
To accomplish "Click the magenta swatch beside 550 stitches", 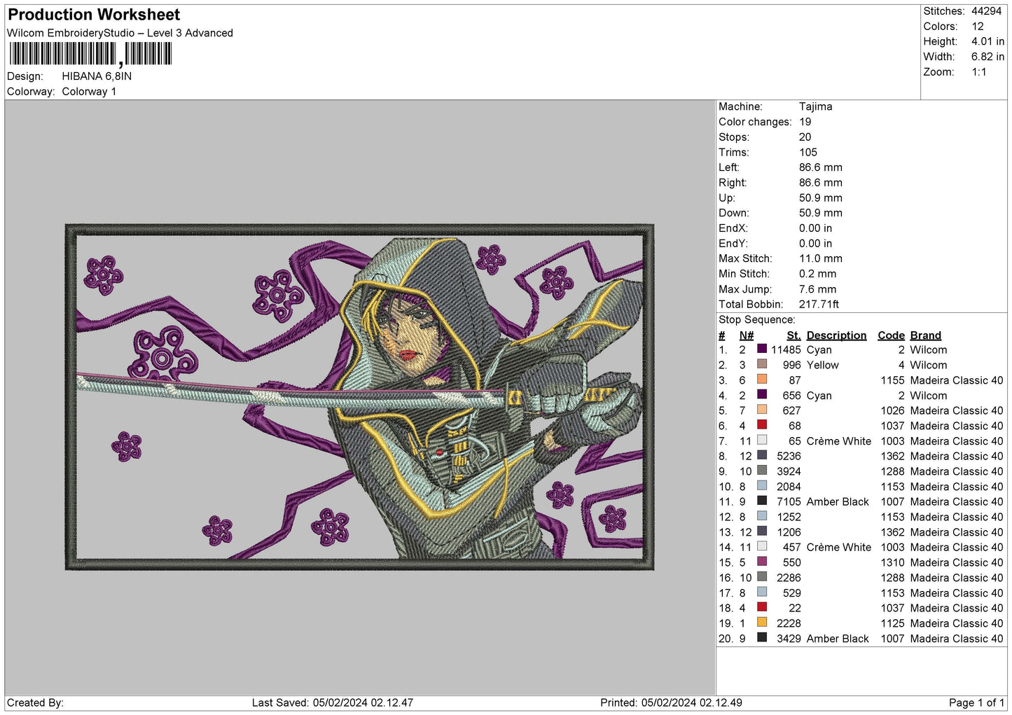I will [762, 562].
